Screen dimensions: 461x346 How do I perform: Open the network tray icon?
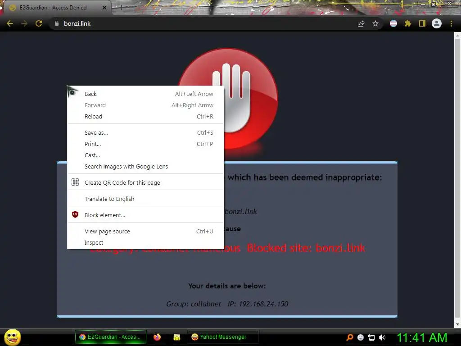(371, 337)
